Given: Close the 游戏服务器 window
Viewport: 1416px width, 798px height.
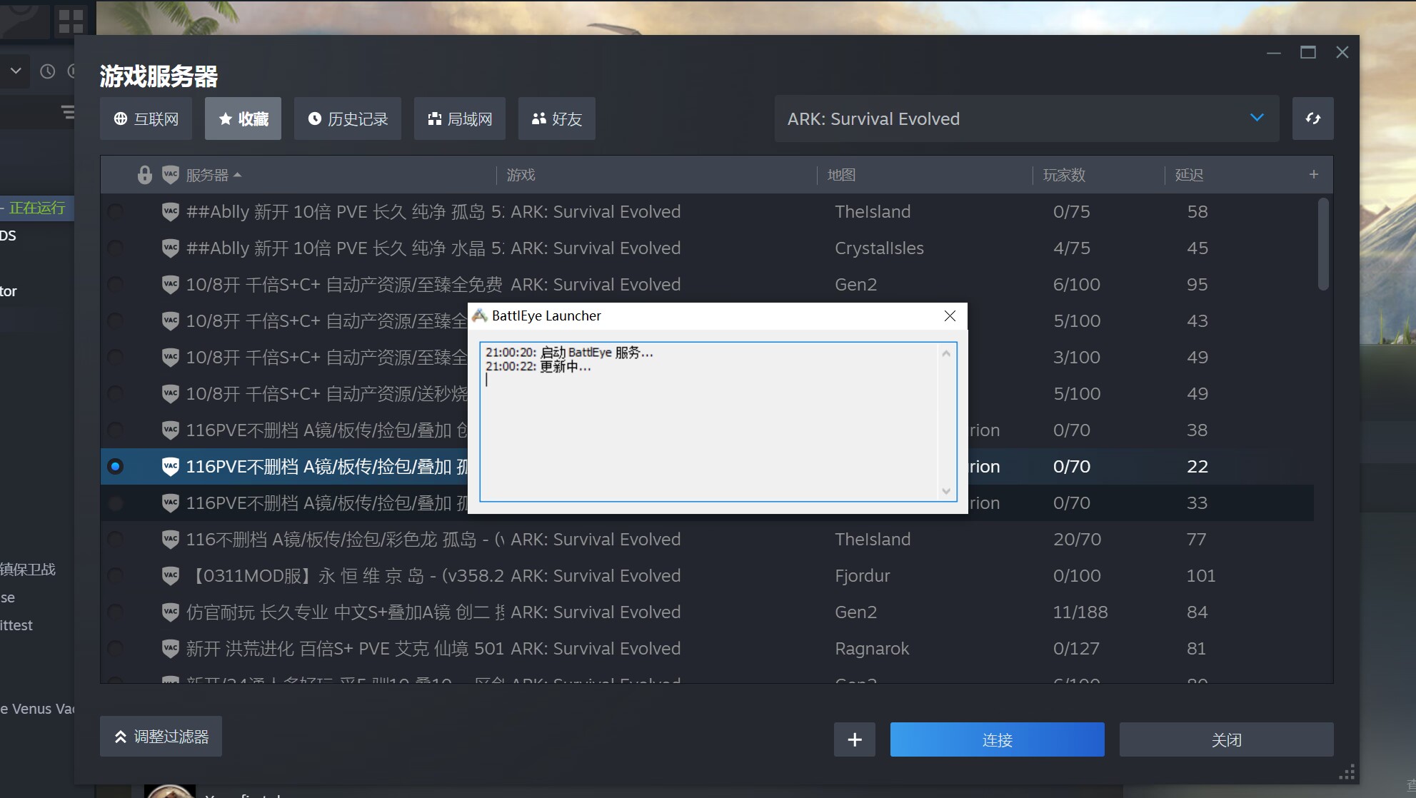Looking at the screenshot, I should [x=1342, y=53].
